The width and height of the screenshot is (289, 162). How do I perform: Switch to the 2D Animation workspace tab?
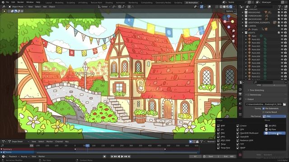pos(191,3)
